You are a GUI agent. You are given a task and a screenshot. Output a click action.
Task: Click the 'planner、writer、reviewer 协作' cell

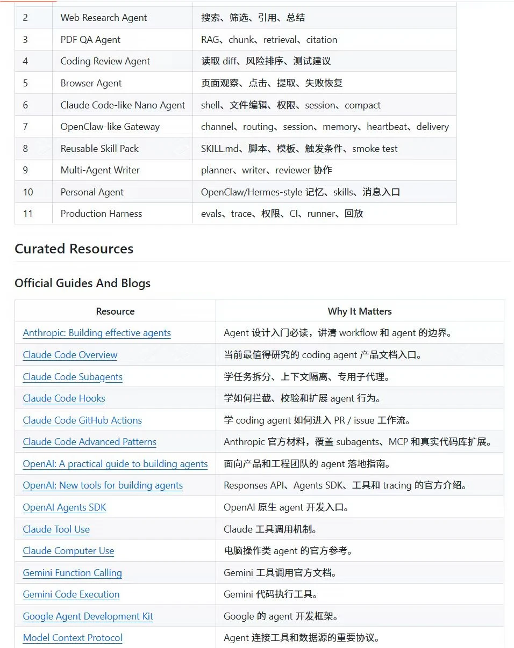click(x=325, y=170)
